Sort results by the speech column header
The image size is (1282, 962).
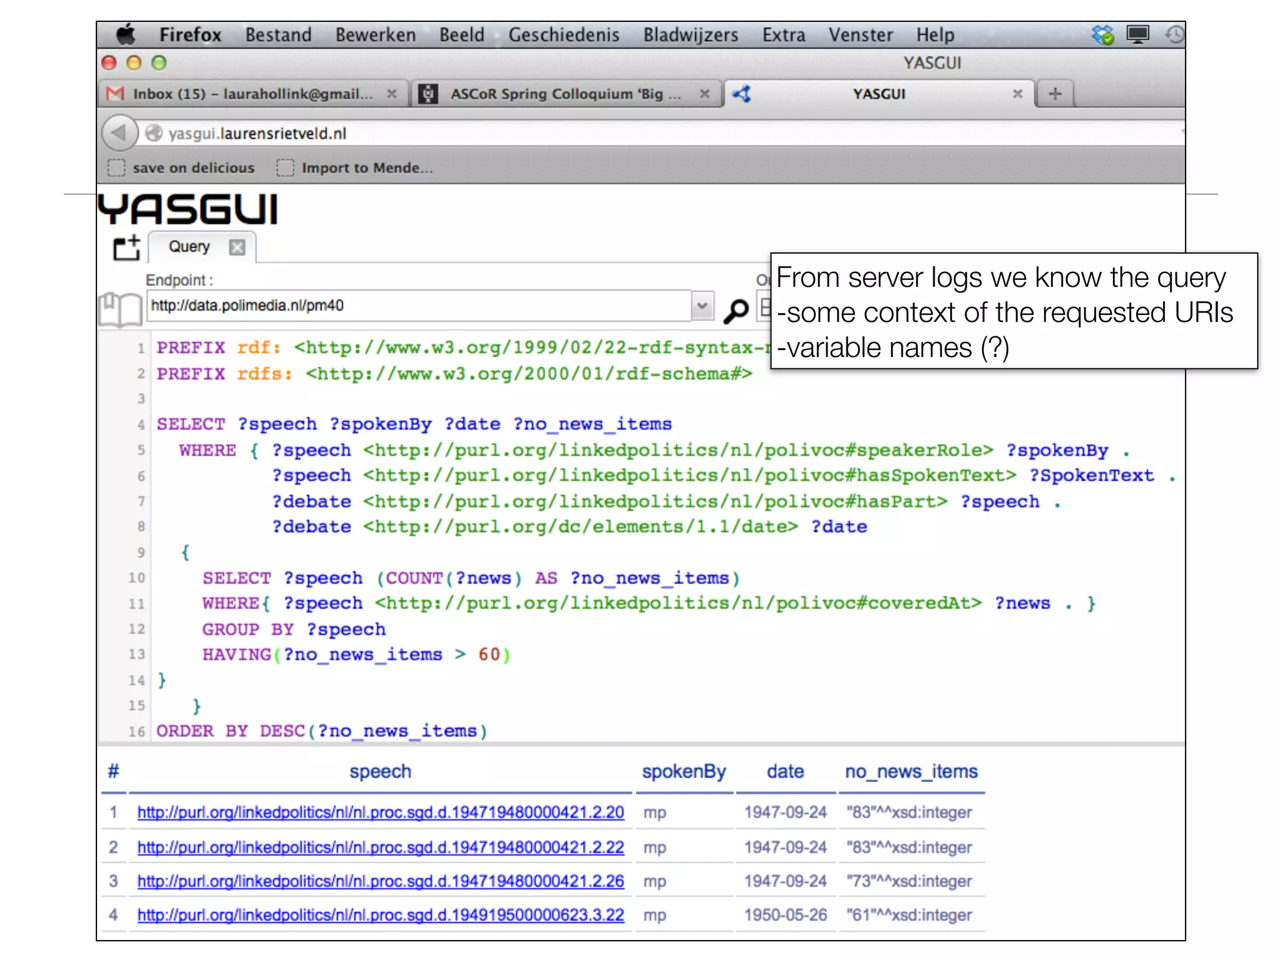pos(380,772)
